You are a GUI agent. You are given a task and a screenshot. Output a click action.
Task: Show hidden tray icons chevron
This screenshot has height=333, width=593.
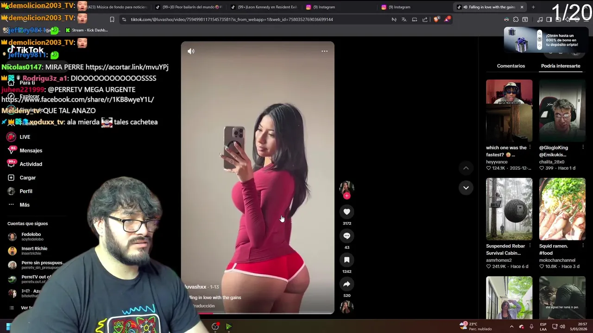tap(511, 327)
